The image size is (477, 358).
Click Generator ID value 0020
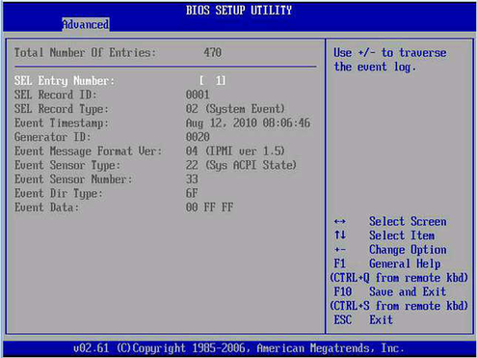(198, 137)
